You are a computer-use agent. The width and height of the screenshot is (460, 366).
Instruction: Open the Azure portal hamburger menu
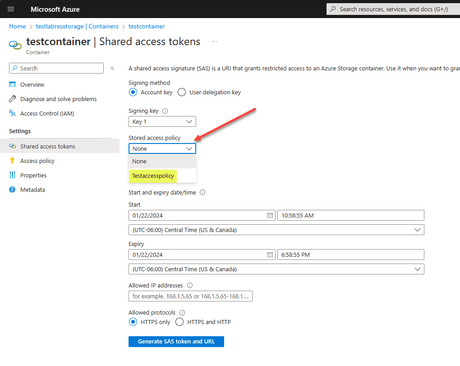[x=11, y=9]
